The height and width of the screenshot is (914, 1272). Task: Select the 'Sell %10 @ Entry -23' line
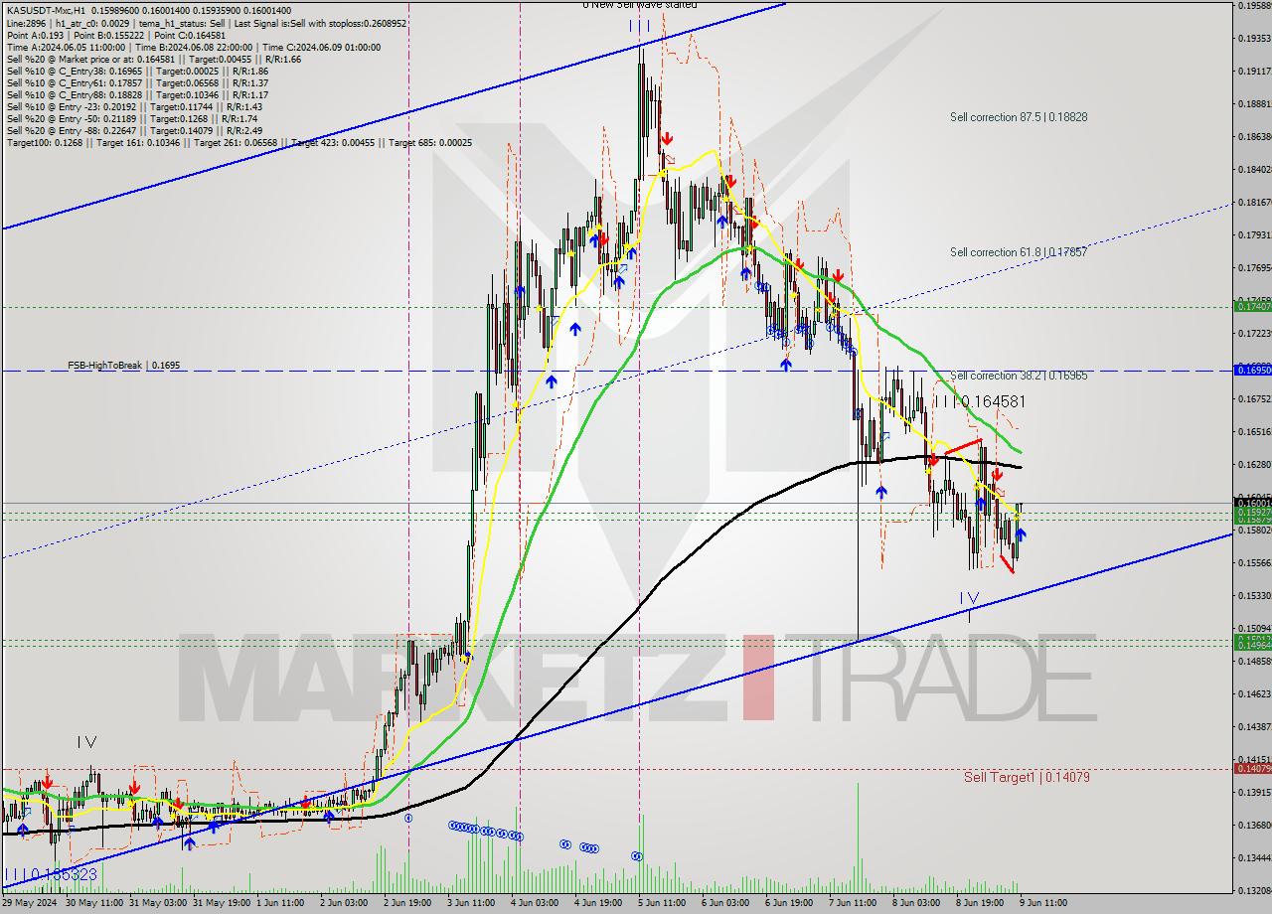pyautogui.click(x=134, y=107)
